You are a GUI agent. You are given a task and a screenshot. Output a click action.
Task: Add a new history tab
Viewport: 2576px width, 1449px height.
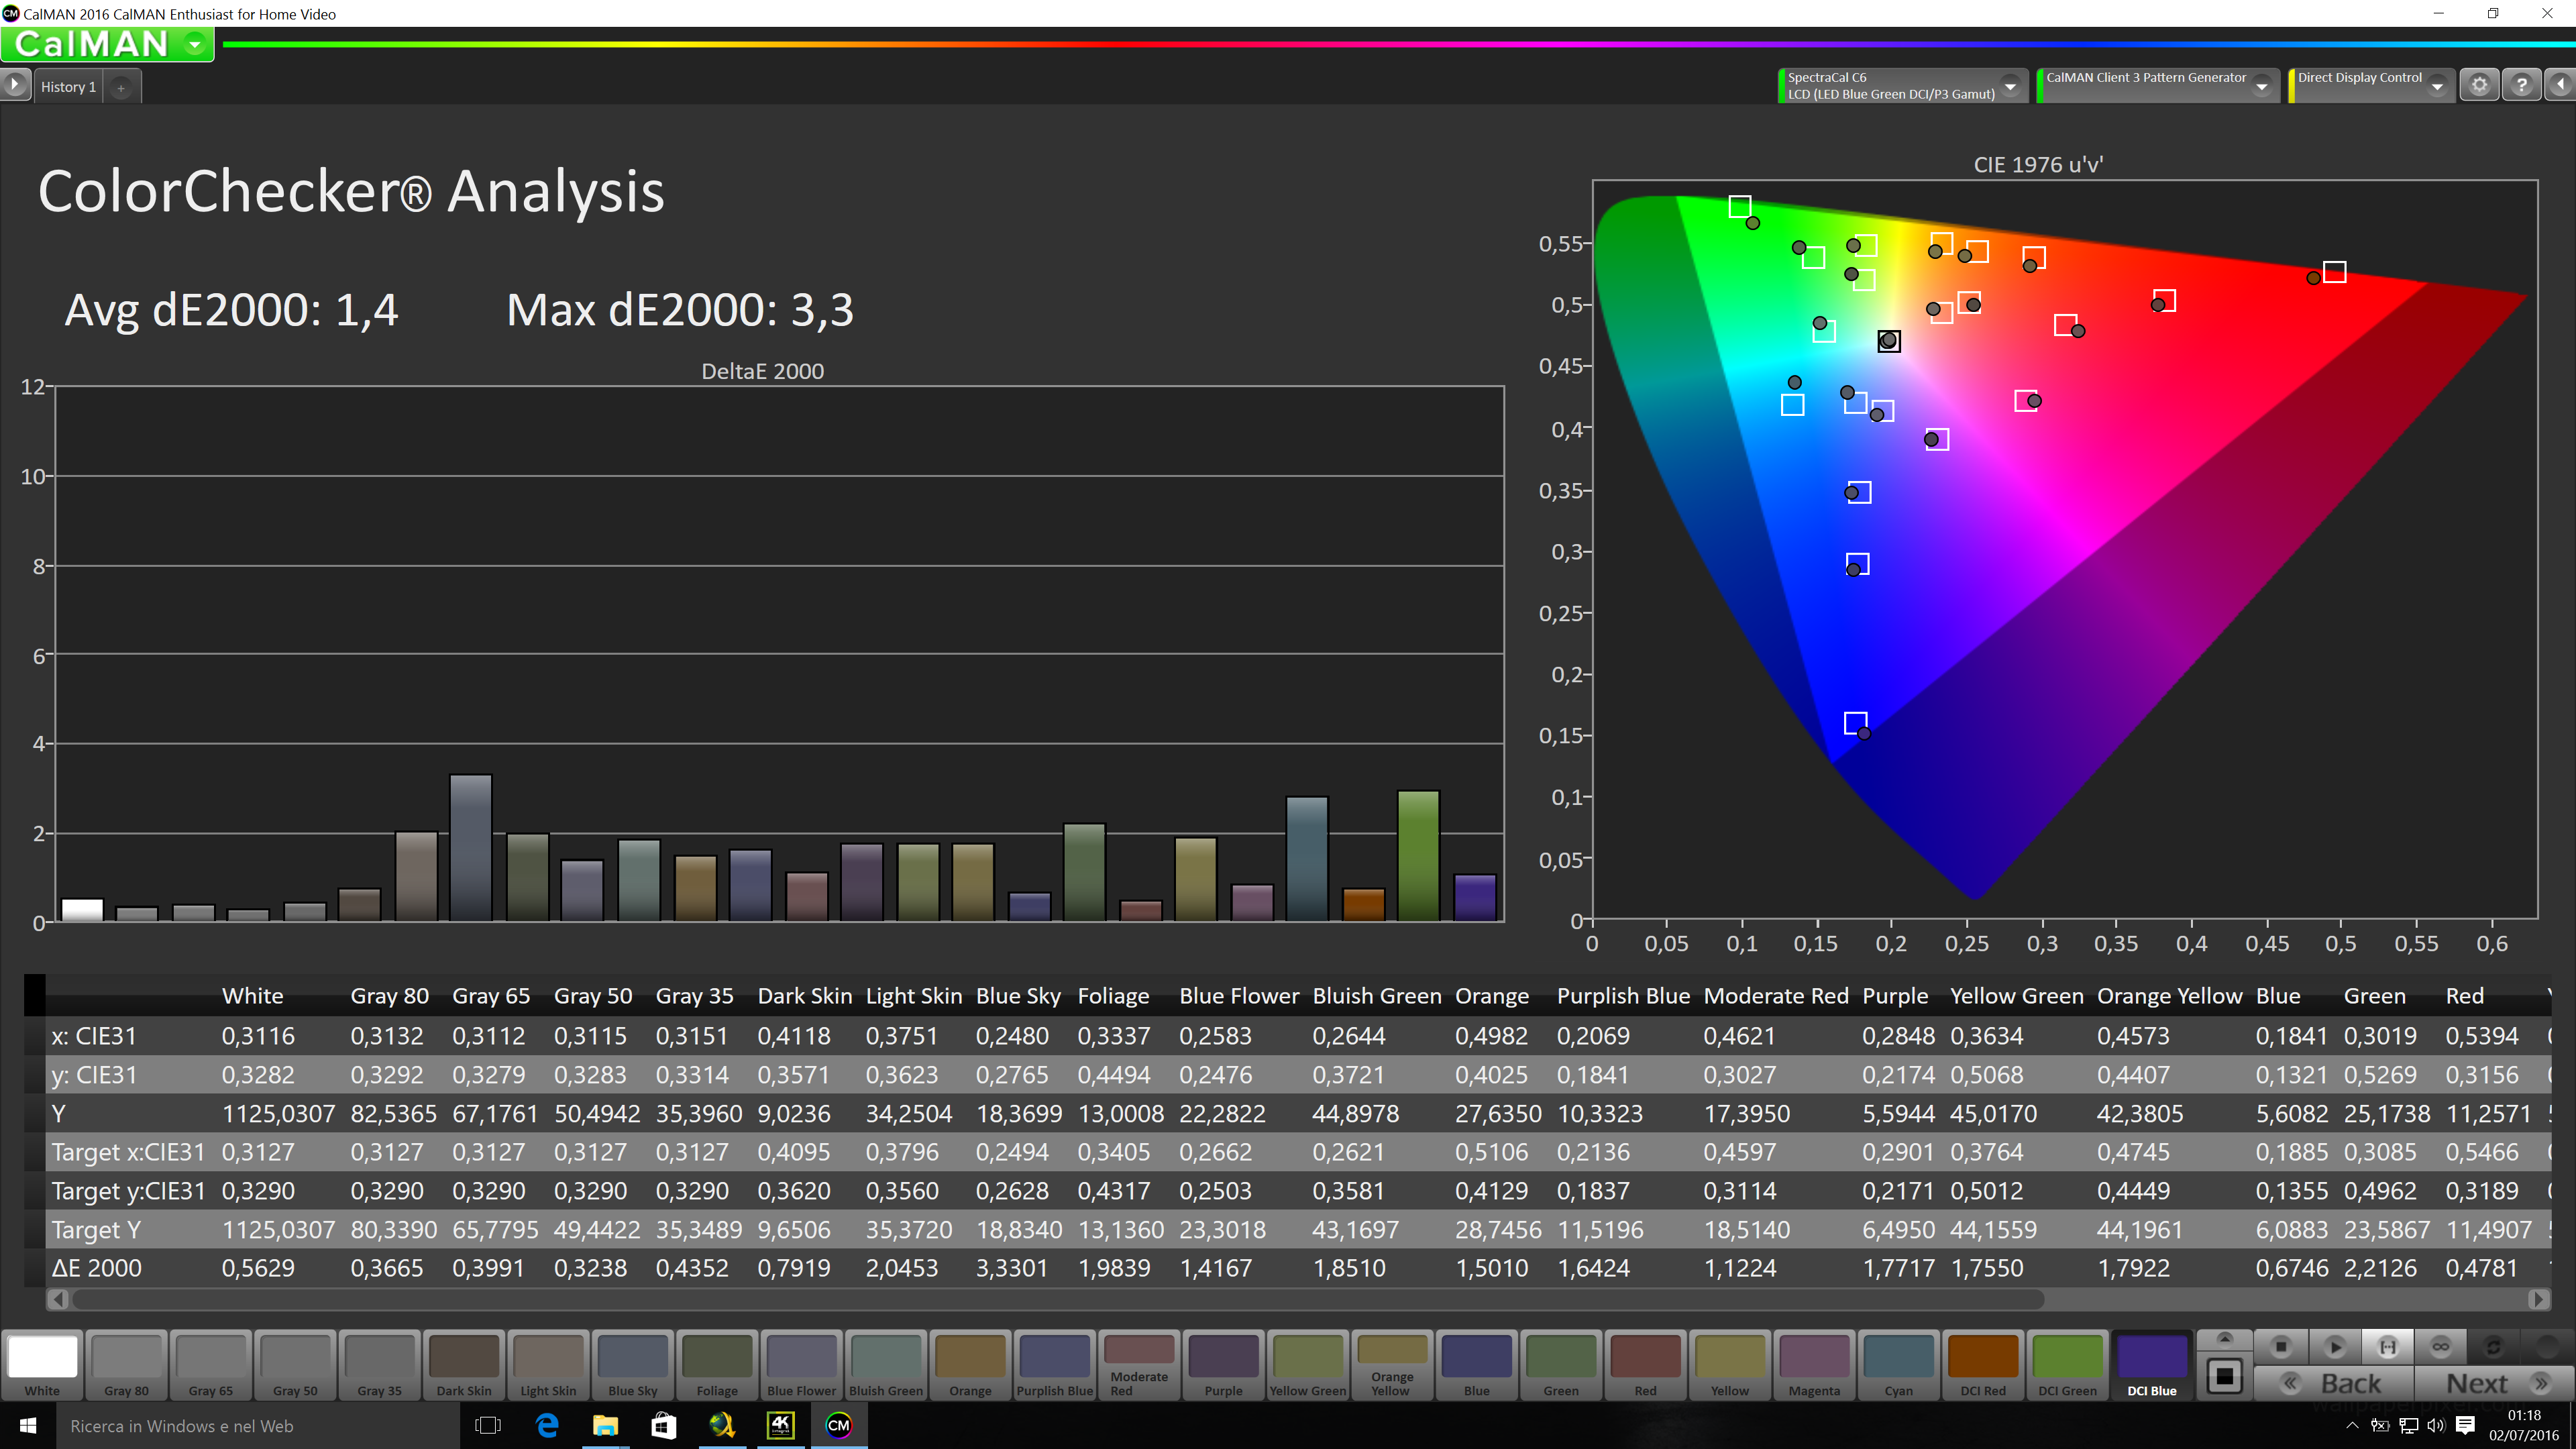(121, 88)
